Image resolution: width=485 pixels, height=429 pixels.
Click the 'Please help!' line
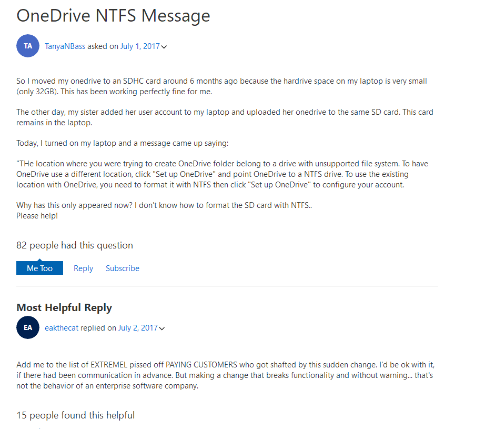(x=37, y=216)
